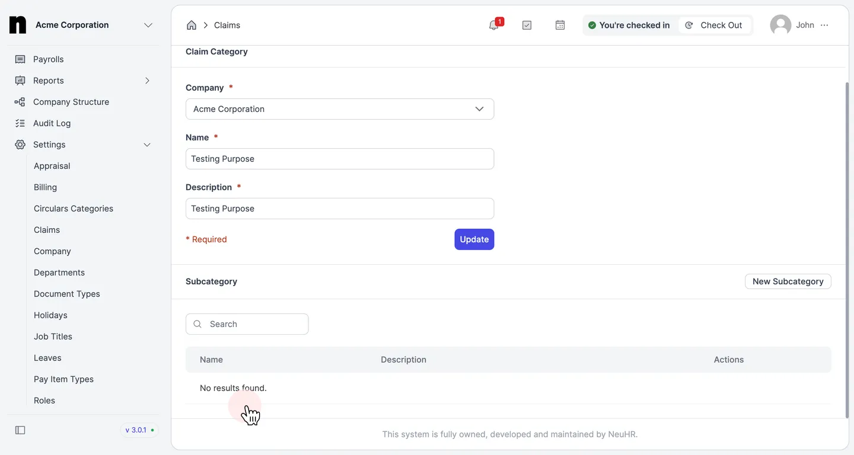Click the New Subcategory button
Viewport: 854px width, 455px height.
[x=788, y=281]
